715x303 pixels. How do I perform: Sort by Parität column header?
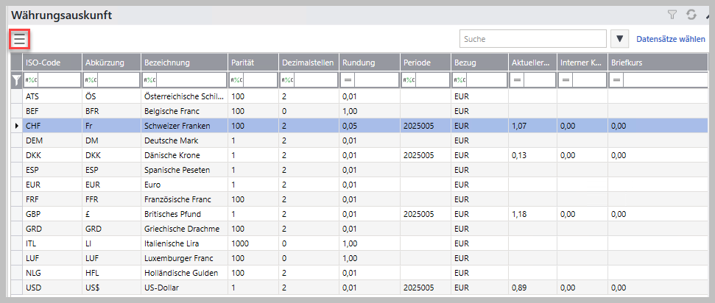[x=253, y=63]
